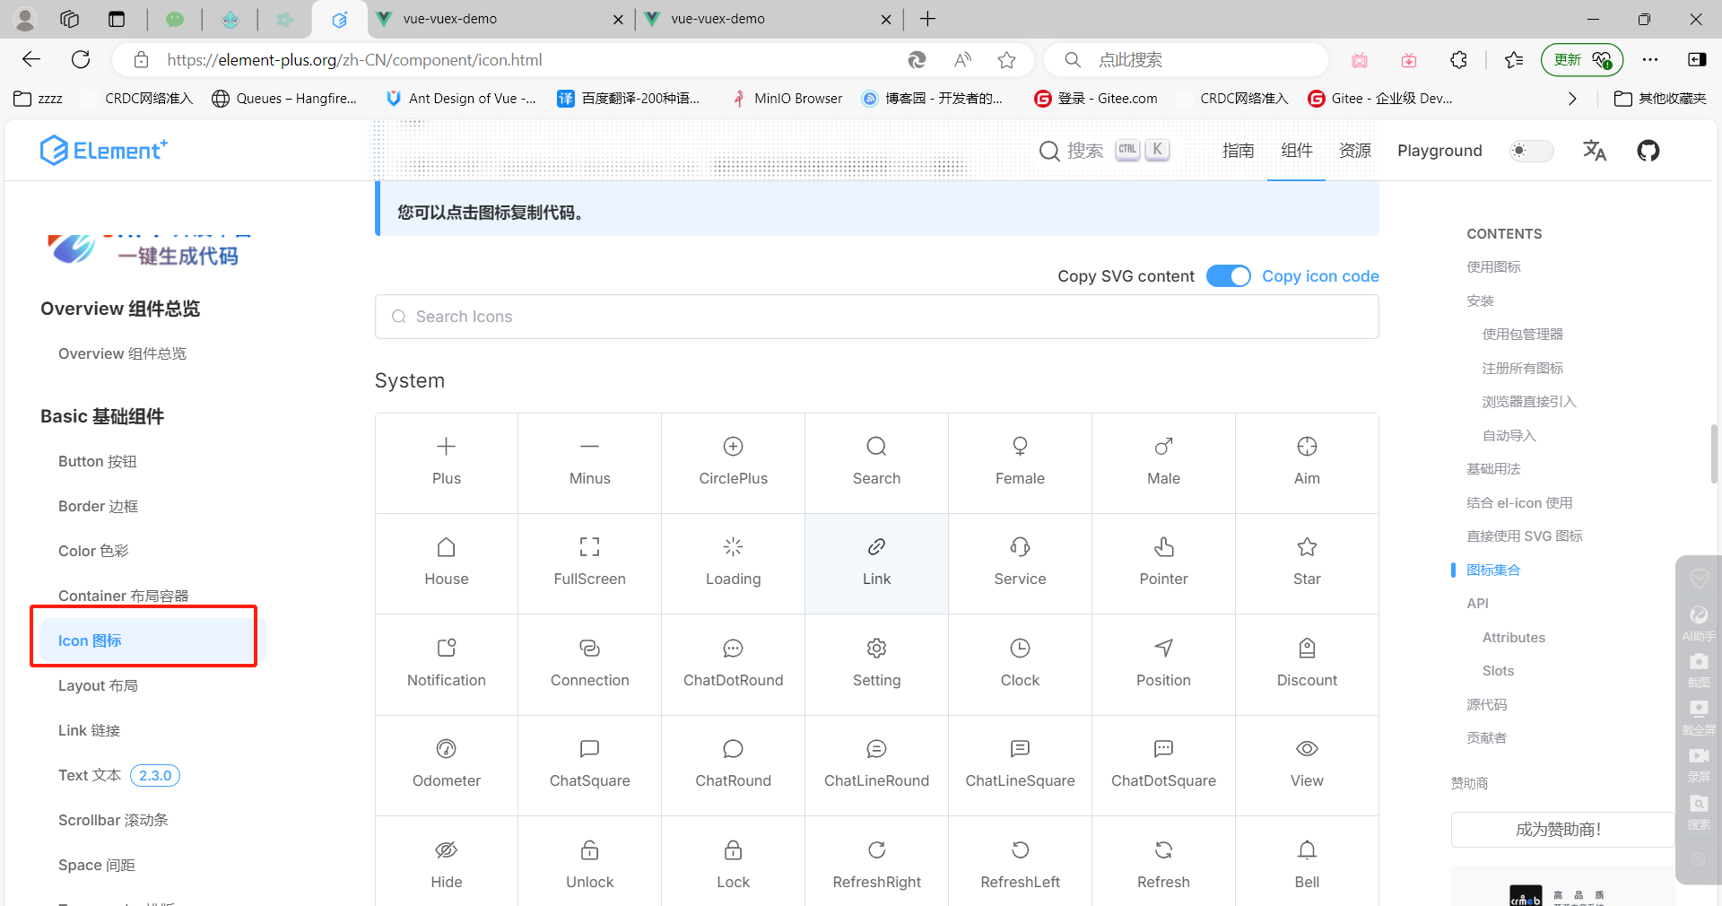
Task: Click the Element Plus logo
Action: click(x=103, y=150)
